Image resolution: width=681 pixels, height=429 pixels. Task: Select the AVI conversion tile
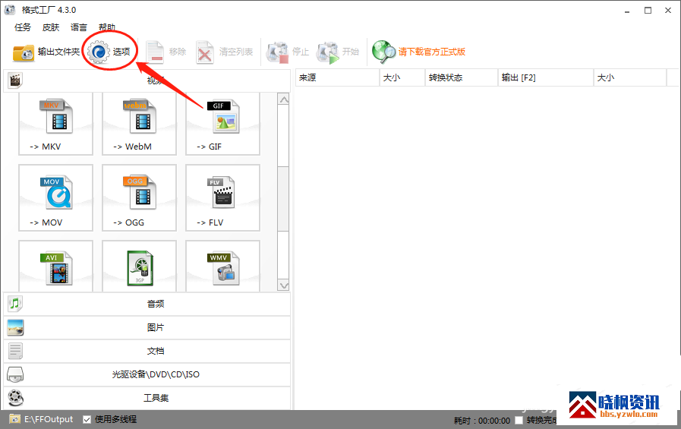coord(55,267)
